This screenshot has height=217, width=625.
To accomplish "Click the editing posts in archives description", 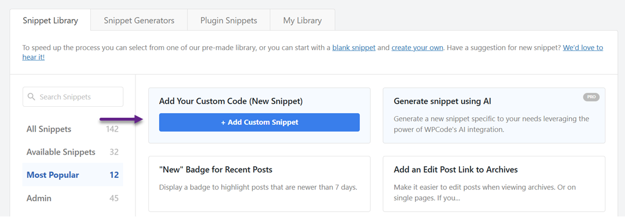I will 485,192.
